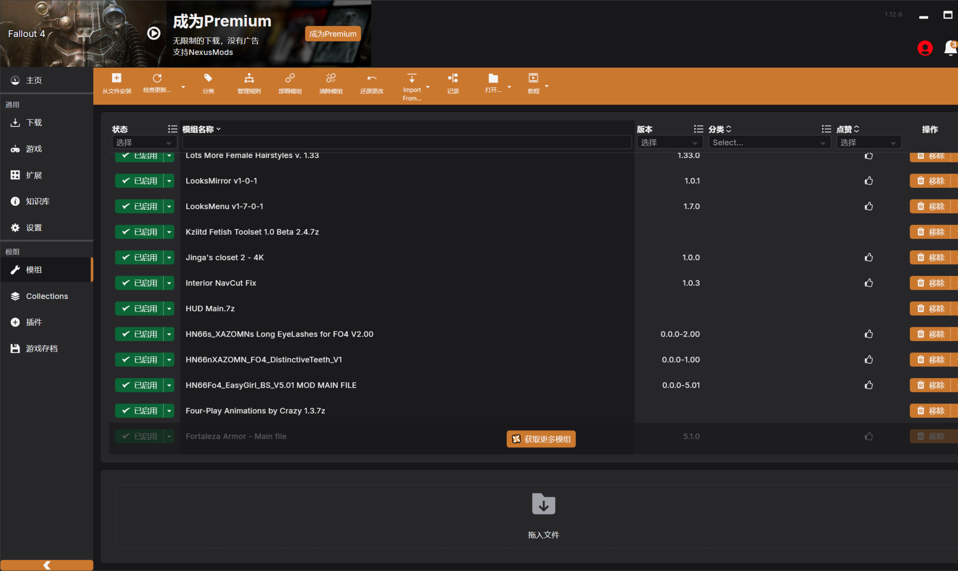Image resolution: width=958 pixels, height=571 pixels.
Task: Open column settings icon beside the Status header
Action: (x=172, y=129)
